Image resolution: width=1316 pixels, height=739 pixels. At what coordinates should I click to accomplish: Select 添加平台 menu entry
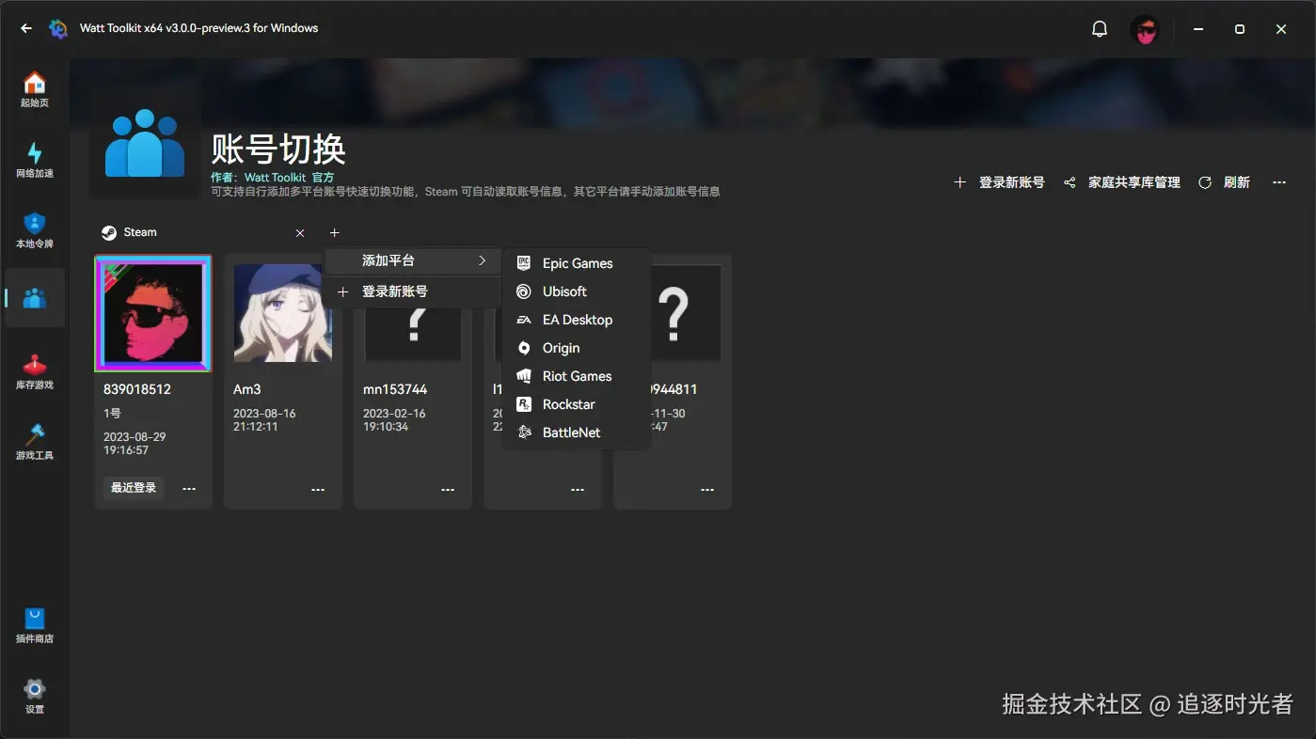[413, 260]
